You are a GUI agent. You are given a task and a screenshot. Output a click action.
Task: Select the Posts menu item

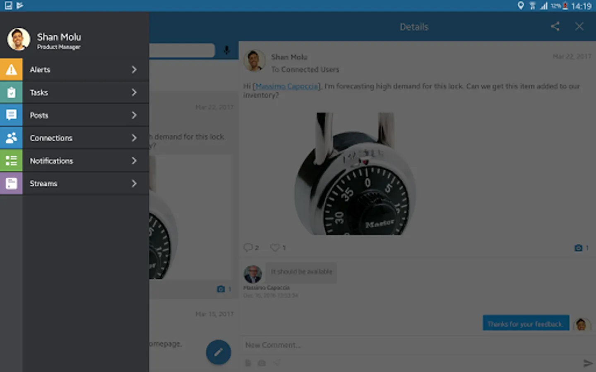(74, 115)
